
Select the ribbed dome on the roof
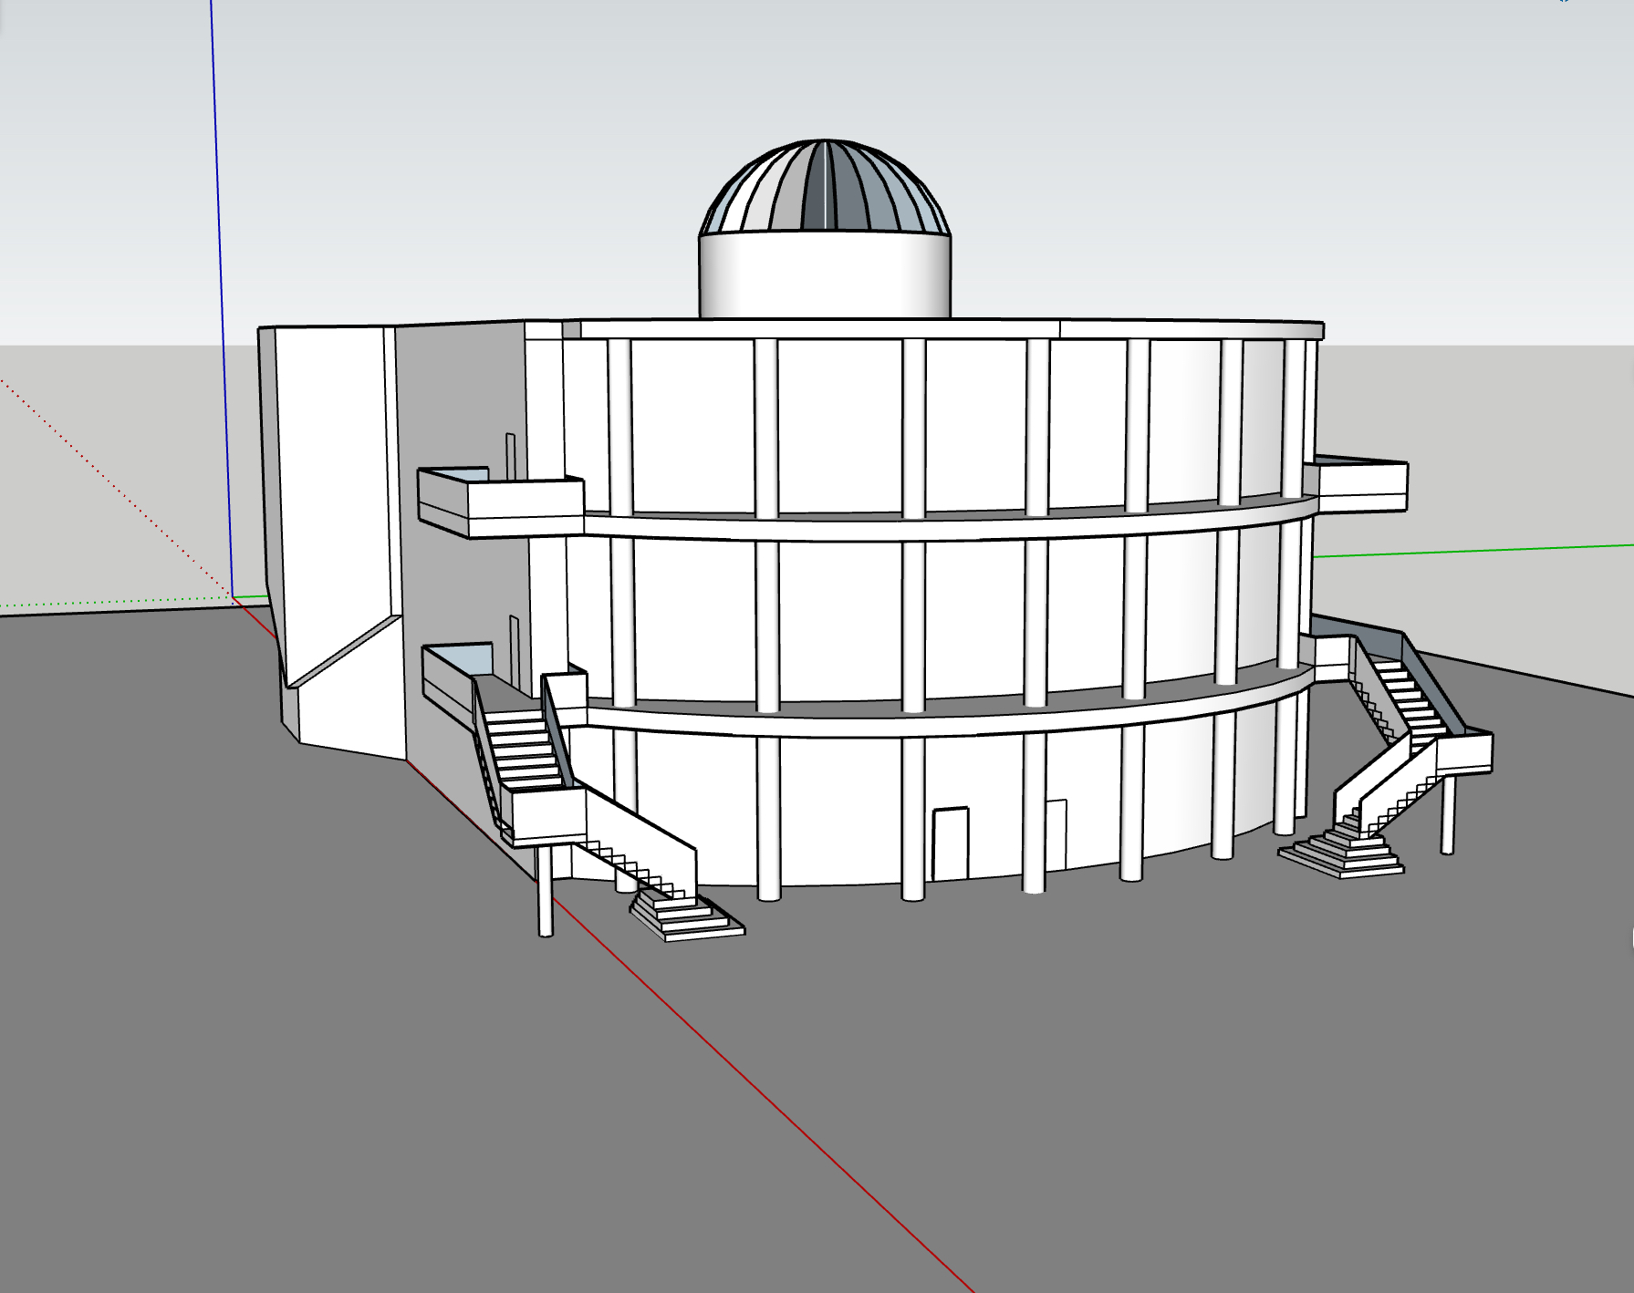(825, 187)
